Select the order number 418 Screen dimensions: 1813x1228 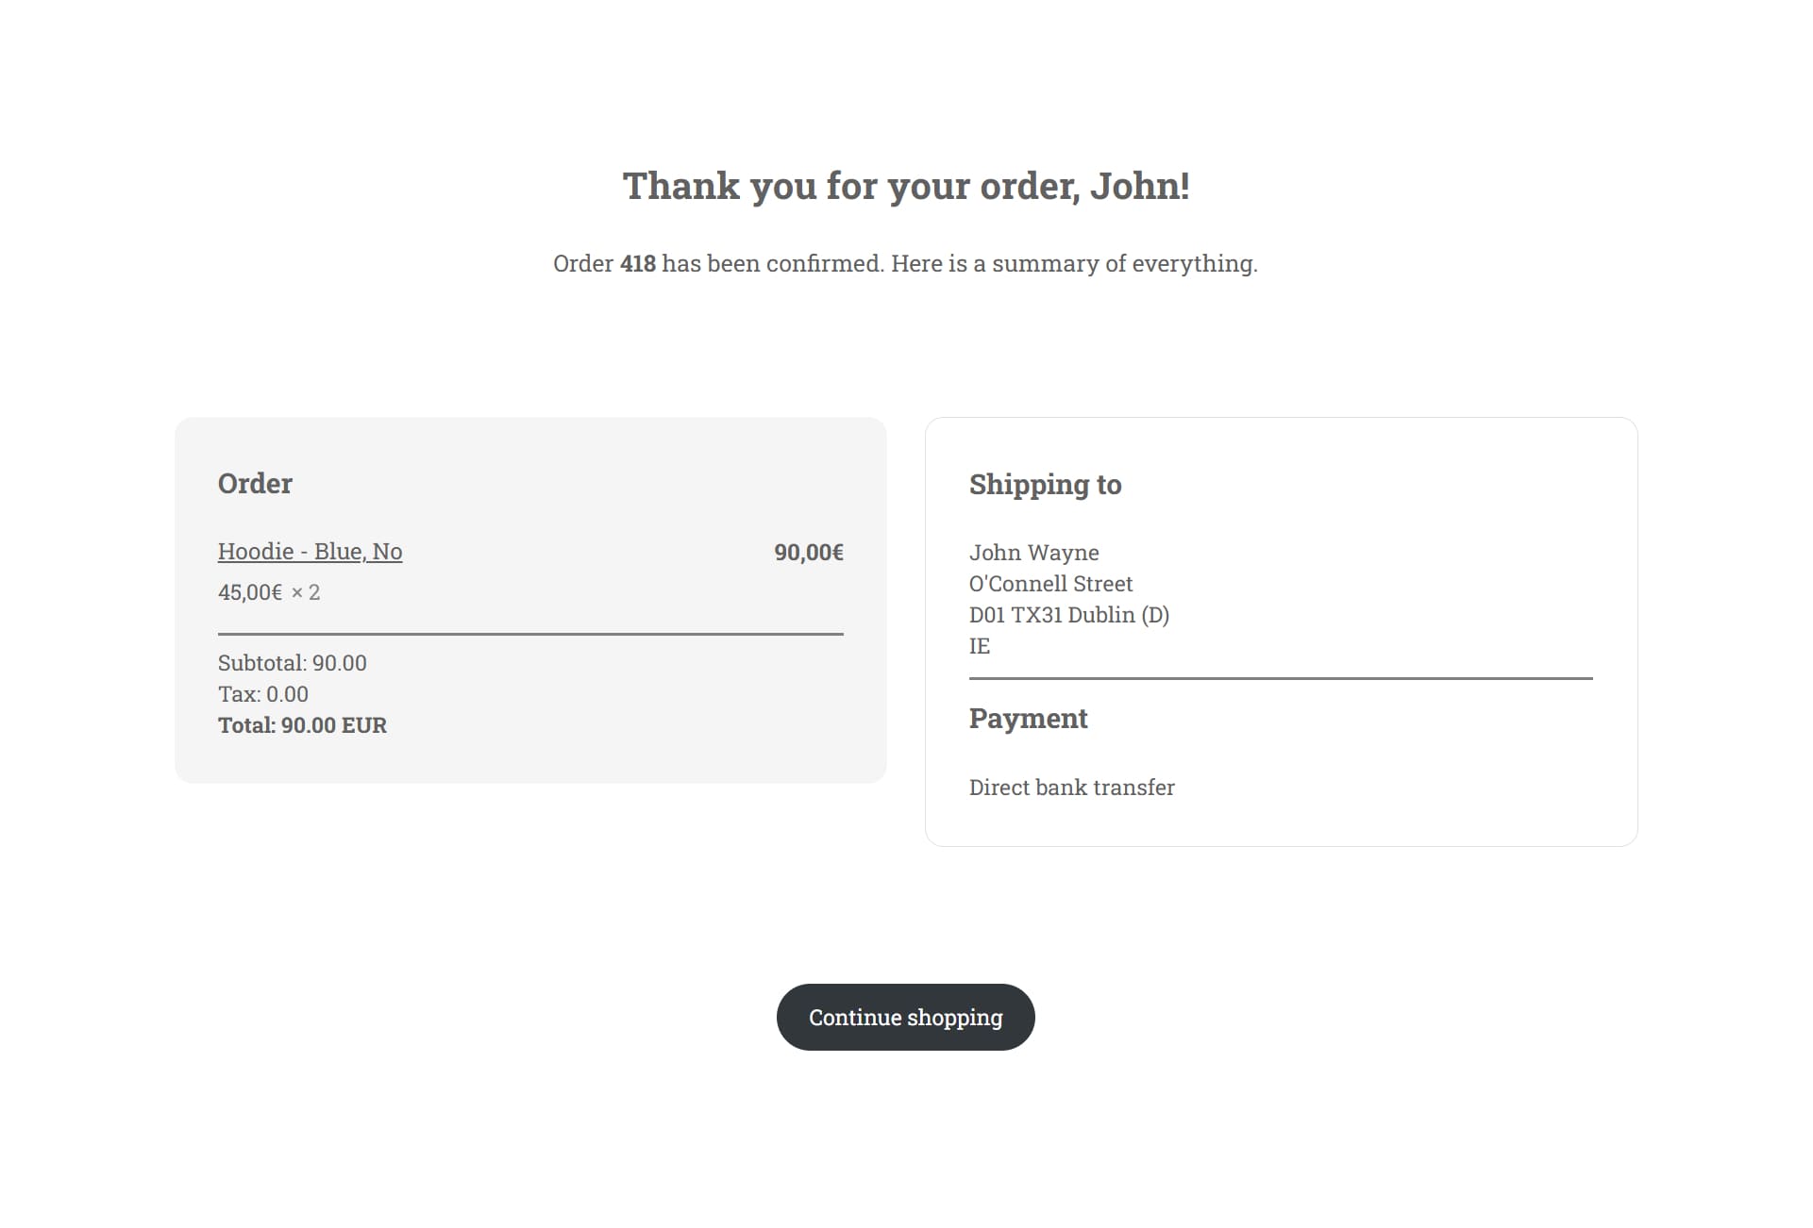(638, 263)
